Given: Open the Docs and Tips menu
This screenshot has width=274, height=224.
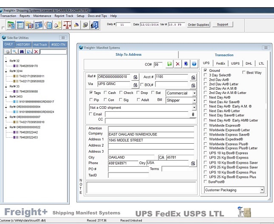Looking at the screenshot, I should (97, 16).
